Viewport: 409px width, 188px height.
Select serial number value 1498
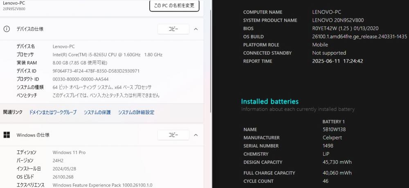pos(328,146)
